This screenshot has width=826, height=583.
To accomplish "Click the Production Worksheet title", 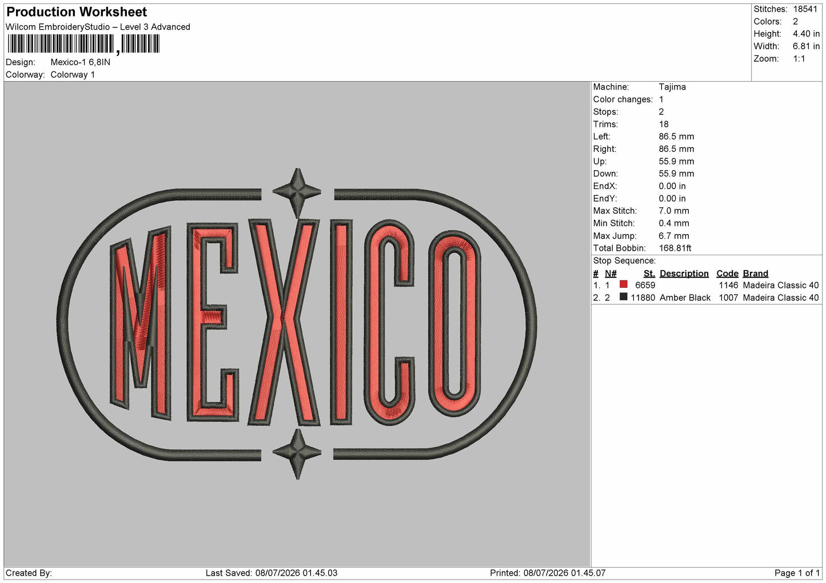I will pos(77,12).
